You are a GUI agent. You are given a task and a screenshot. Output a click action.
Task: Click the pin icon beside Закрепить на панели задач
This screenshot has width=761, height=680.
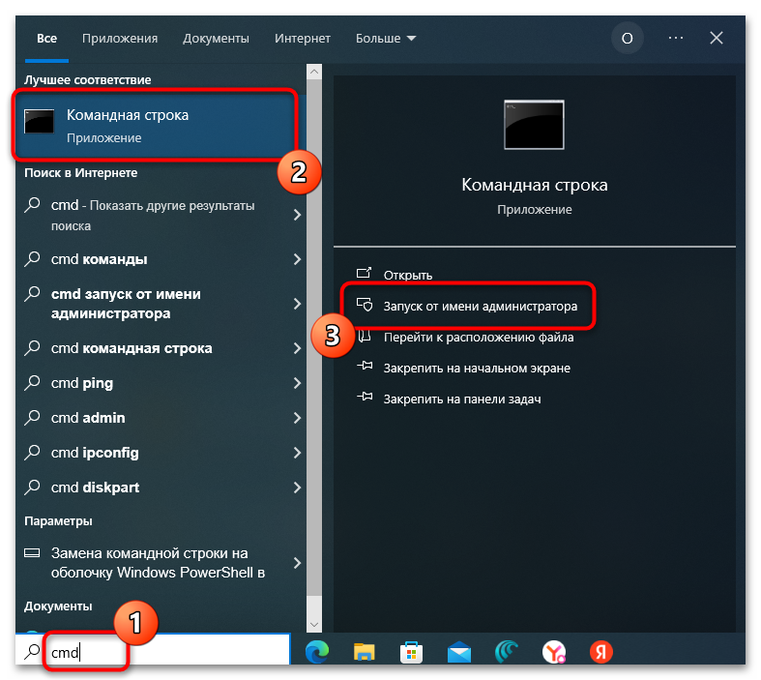[x=365, y=397]
